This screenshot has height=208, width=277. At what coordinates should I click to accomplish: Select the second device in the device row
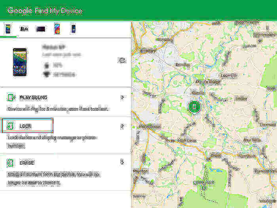[x=24, y=29]
